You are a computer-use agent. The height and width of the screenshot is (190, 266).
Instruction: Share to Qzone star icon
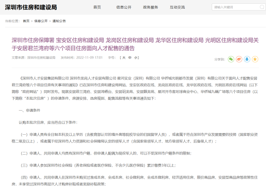point(255,59)
